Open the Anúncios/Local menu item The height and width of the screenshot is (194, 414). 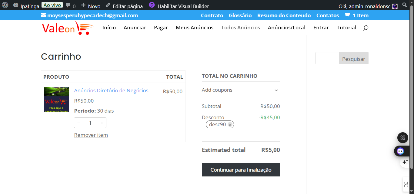tap(286, 28)
